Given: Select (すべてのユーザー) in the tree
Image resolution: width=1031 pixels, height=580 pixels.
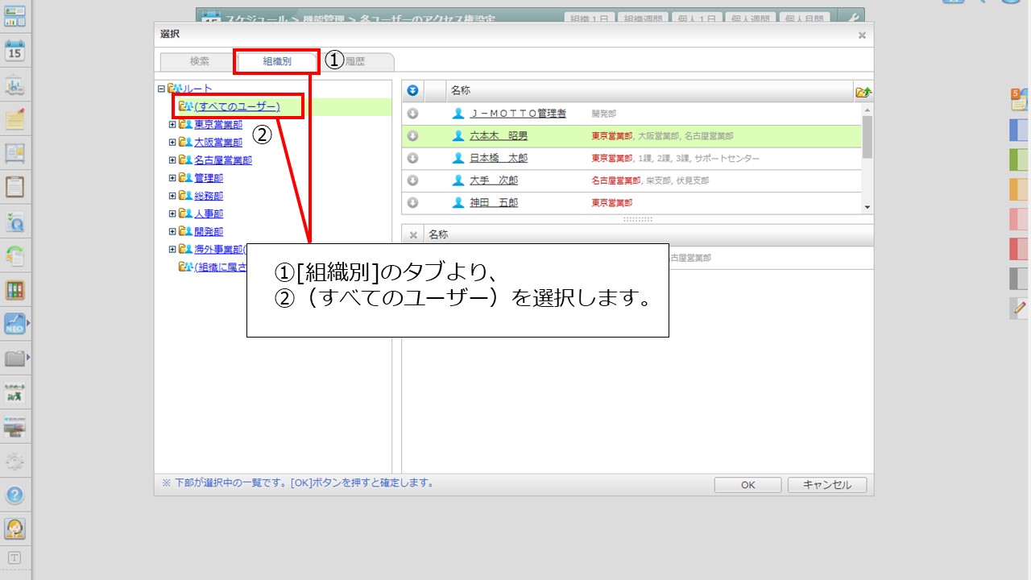Looking at the screenshot, I should [x=237, y=106].
